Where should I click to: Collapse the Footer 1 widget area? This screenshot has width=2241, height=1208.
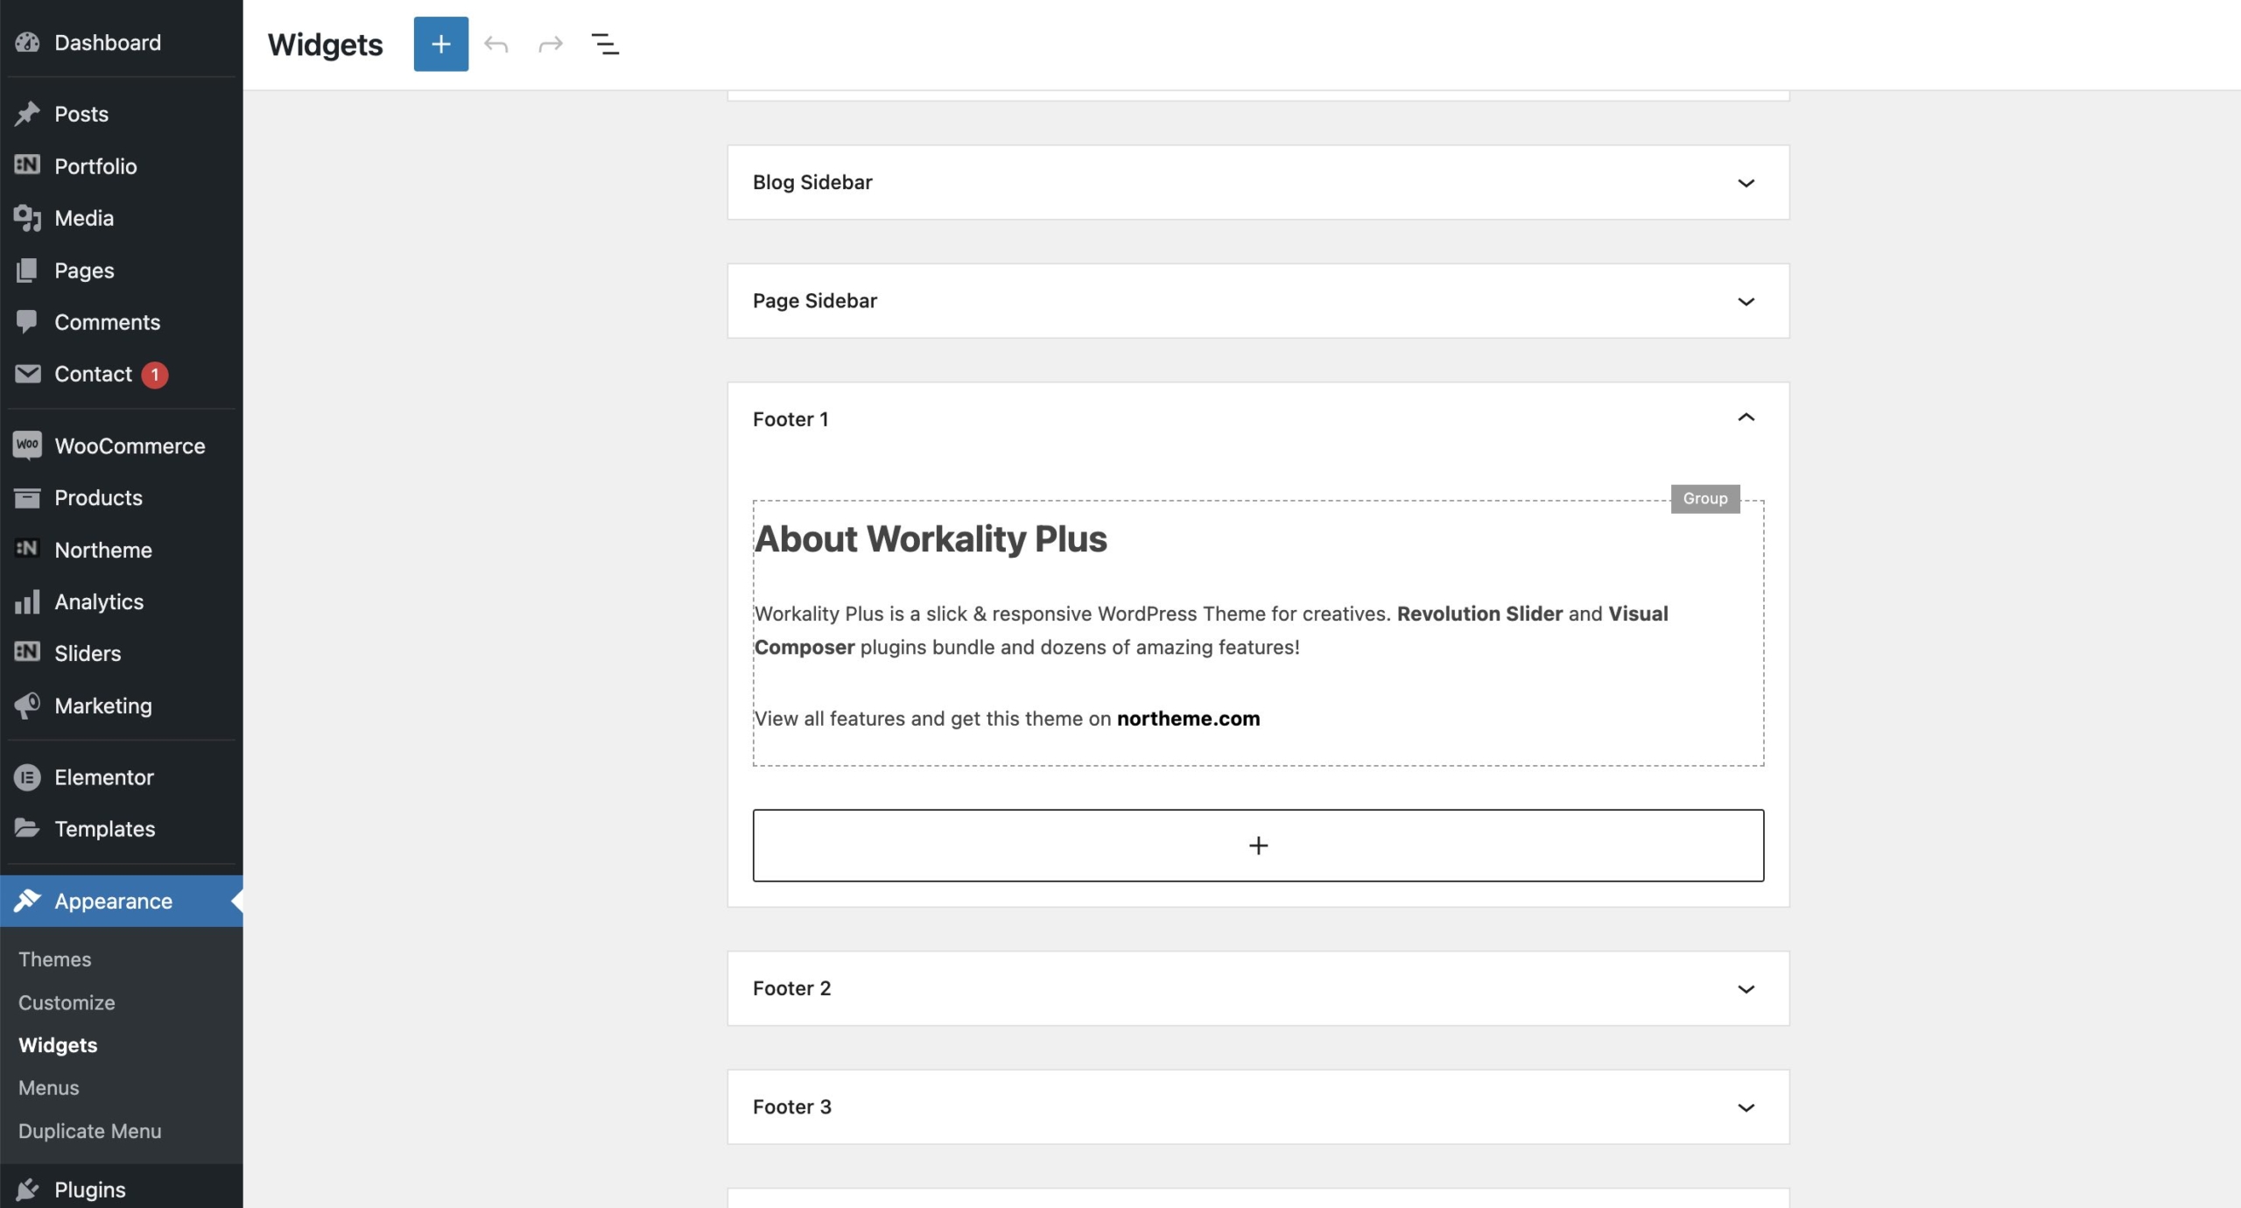point(1746,418)
